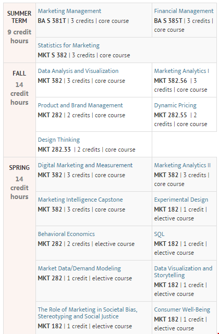Screen dimensions: 219x334
Task: Open Marketing Intelligence Capstone course link
Action: pos(80,200)
